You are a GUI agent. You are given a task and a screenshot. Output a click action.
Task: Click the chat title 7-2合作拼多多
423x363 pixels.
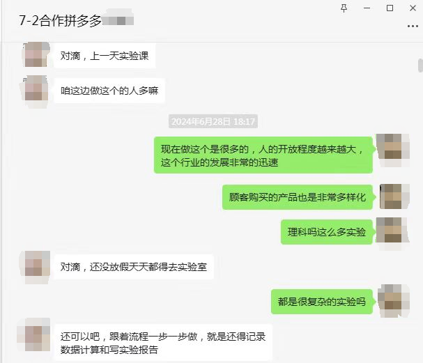pos(61,20)
